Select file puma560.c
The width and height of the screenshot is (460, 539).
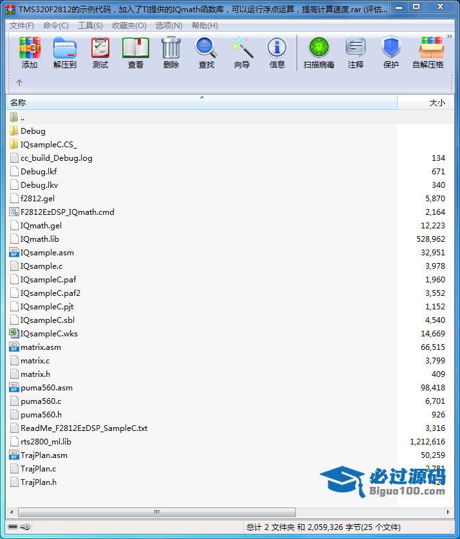(41, 401)
